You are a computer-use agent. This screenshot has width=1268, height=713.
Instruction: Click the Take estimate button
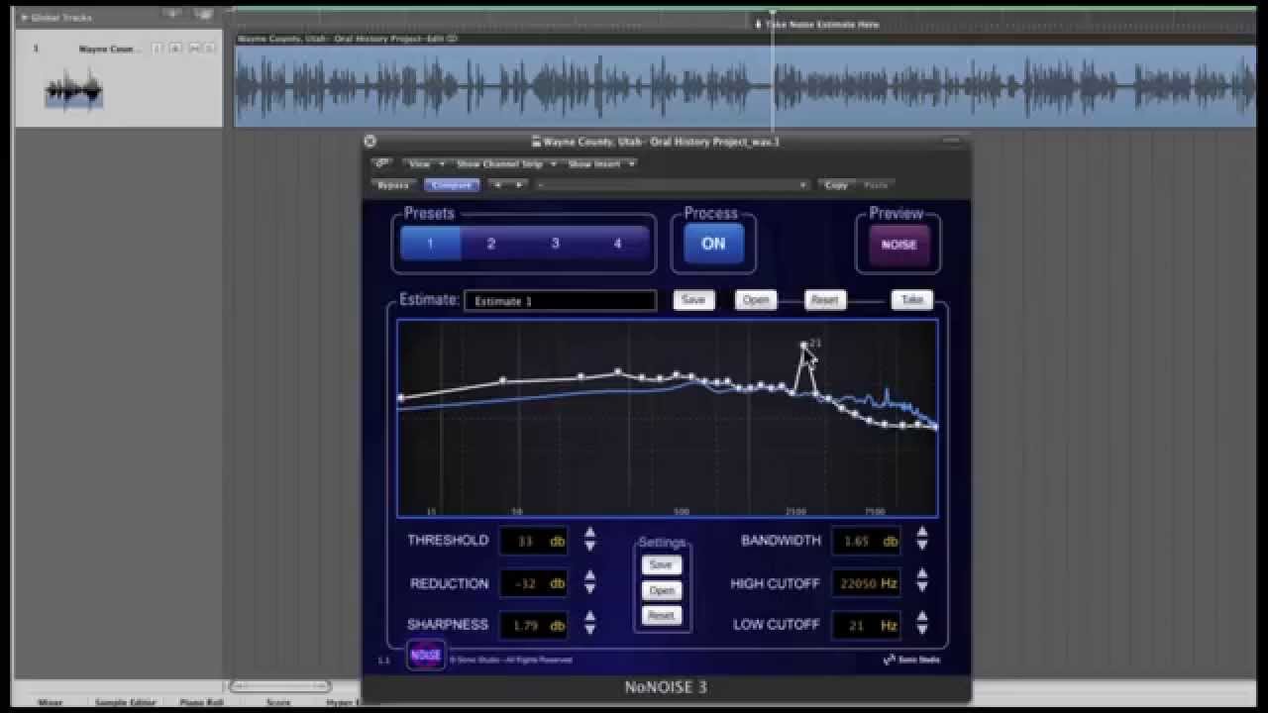pos(911,300)
